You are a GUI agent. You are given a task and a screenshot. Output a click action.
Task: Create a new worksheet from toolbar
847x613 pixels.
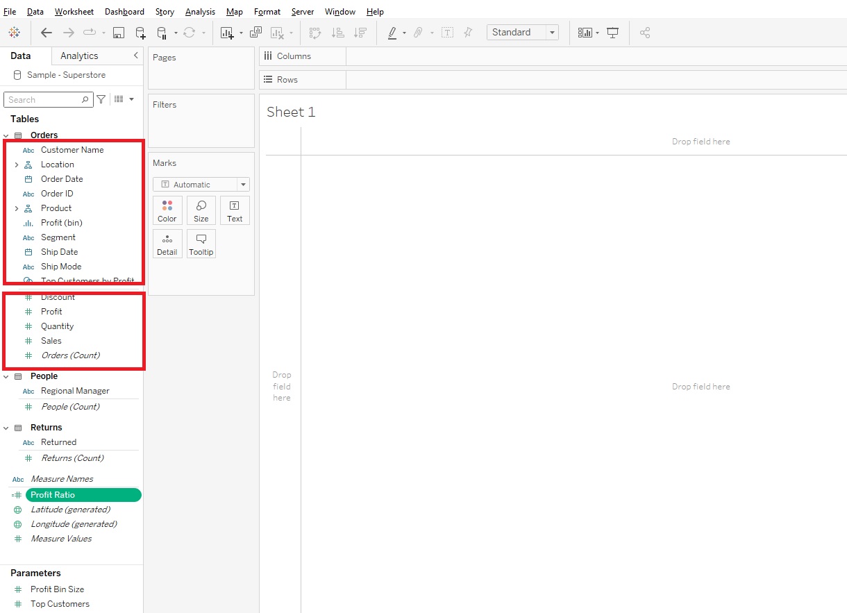[x=227, y=33]
